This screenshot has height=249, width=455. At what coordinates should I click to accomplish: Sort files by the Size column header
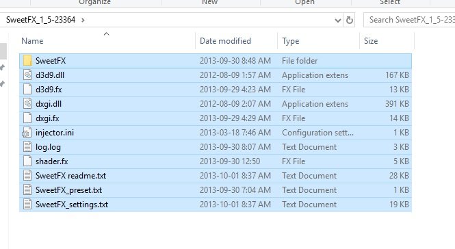(x=371, y=41)
